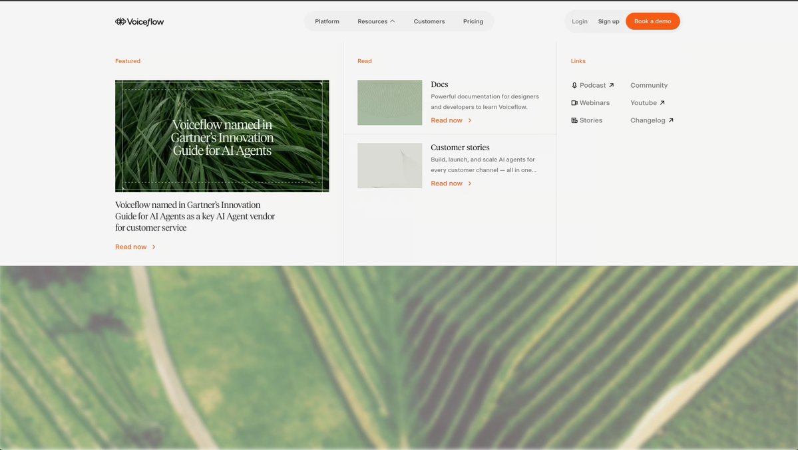Click Read now under the featured article

131,247
